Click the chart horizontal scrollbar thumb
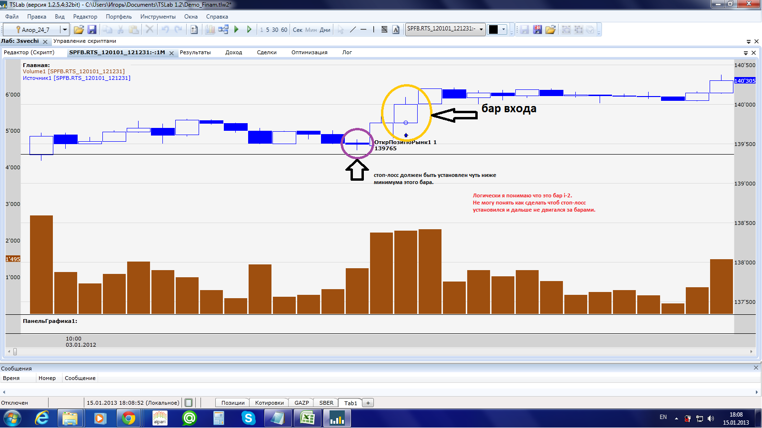762x428 pixels. click(15, 352)
